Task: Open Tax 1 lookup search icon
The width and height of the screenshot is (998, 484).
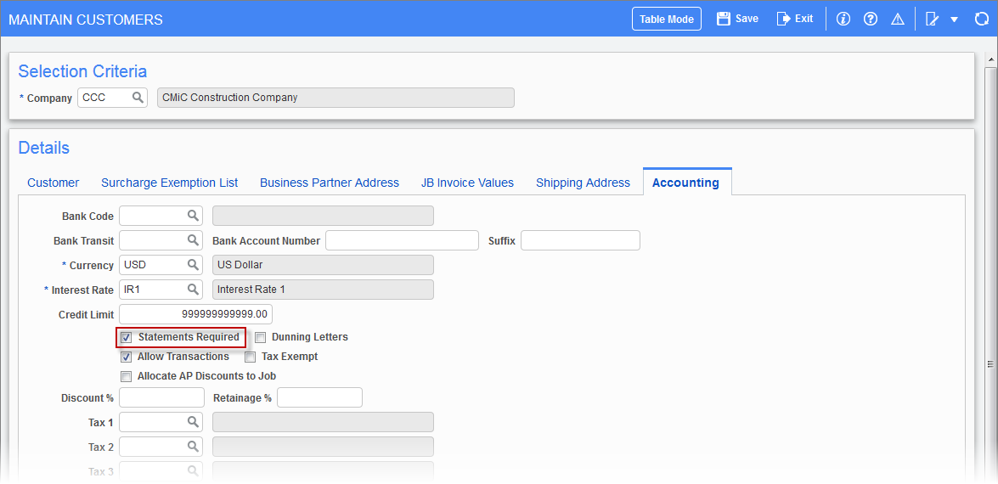Action: [x=193, y=422]
